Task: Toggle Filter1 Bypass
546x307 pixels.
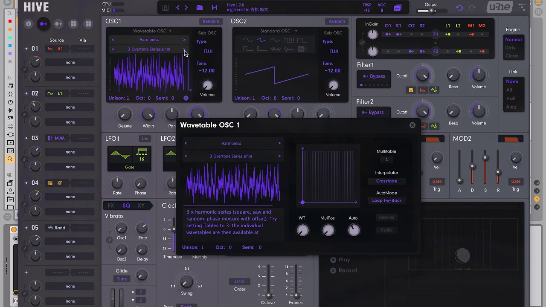Action: 374,76
